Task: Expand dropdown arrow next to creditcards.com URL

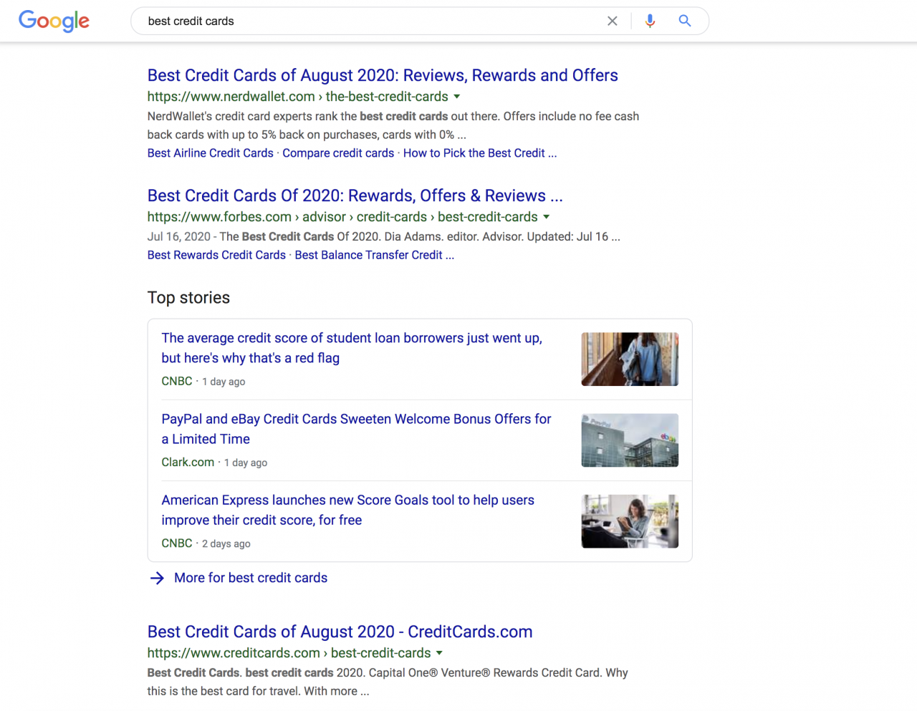Action: pyautogui.click(x=439, y=653)
